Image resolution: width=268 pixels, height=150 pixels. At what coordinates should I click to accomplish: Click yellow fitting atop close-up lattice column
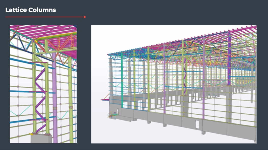[x=36, y=41]
